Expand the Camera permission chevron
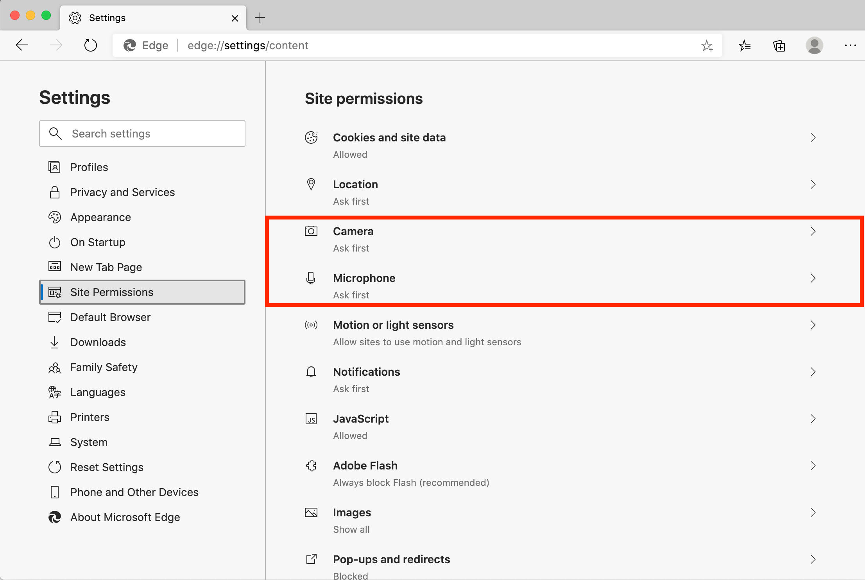This screenshot has height=580, width=865. point(813,231)
